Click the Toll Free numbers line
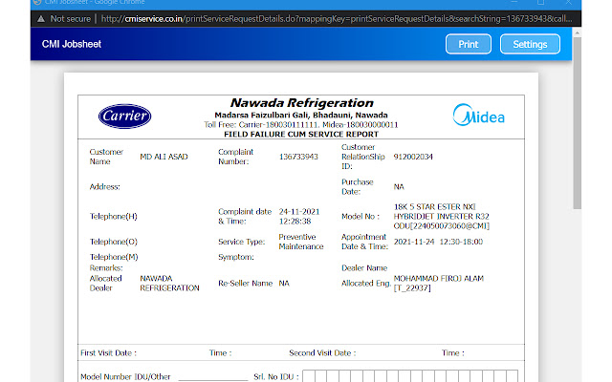Screen dimensions: 612x382 pos(301,125)
